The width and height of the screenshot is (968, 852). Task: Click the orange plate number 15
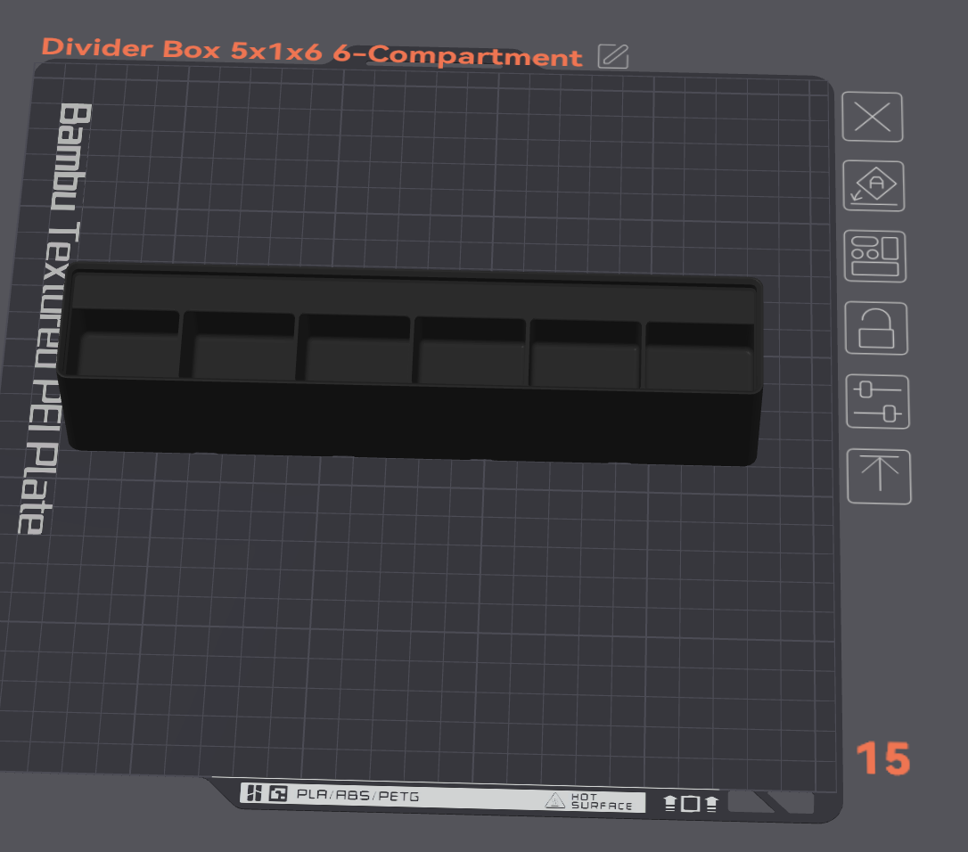pyautogui.click(x=883, y=758)
